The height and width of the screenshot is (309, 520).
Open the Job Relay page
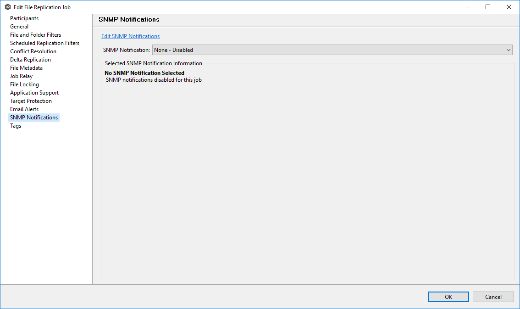(21, 76)
